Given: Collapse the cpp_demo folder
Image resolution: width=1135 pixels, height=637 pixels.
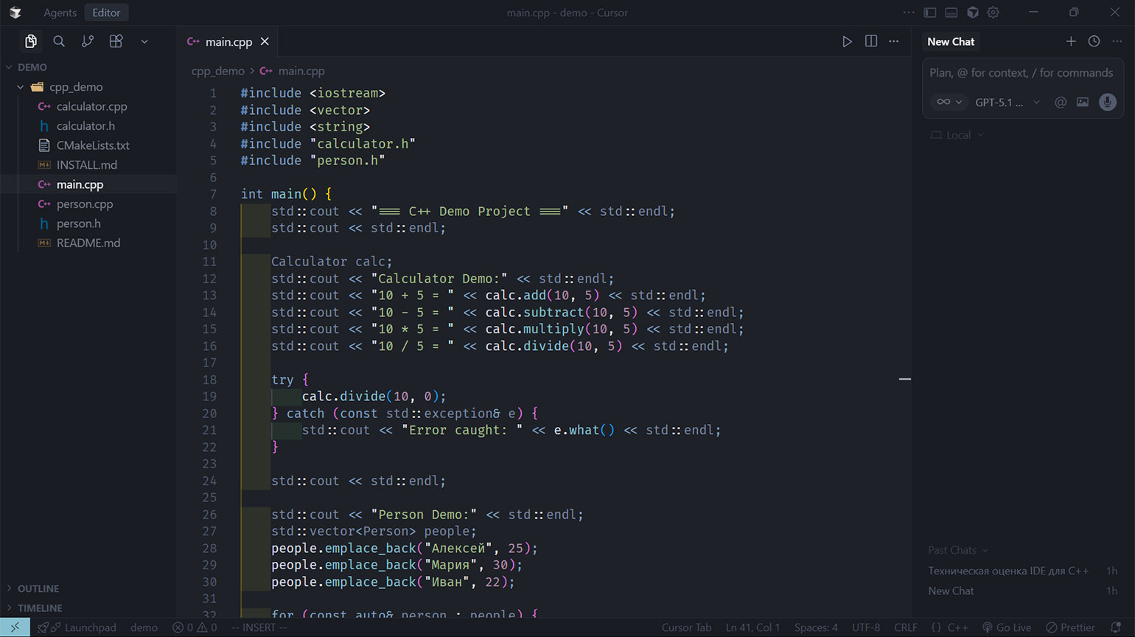Looking at the screenshot, I should pyautogui.click(x=21, y=87).
